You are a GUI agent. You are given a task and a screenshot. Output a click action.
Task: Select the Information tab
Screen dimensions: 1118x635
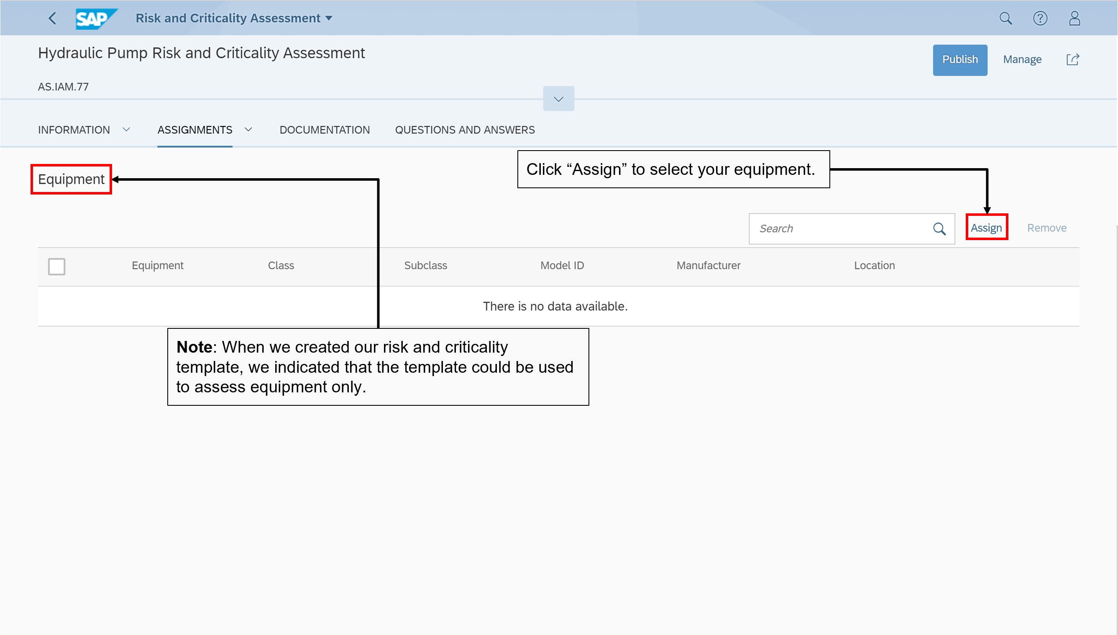pos(74,130)
